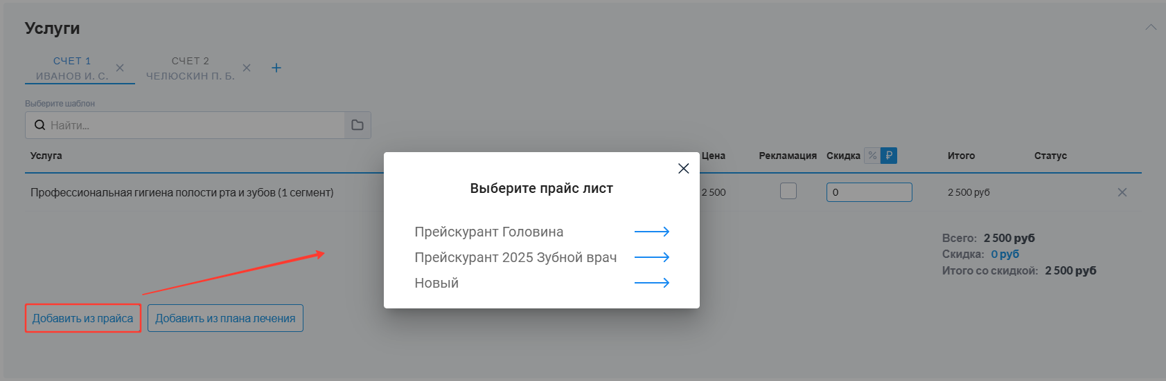The image size is (1166, 381).
Task: Click the Статус column header
Action: click(1050, 156)
